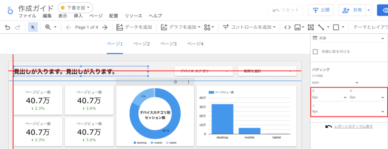Image resolution: width=388 pixels, height=149 pixels.
Task: Switch to the ページ3 tab
Action: [x=168, y=44]
